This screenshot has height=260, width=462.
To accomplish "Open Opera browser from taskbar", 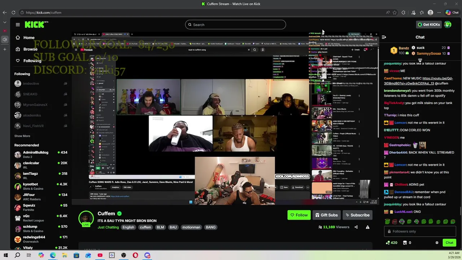I will pyautogui.click(x=135, y=255).
